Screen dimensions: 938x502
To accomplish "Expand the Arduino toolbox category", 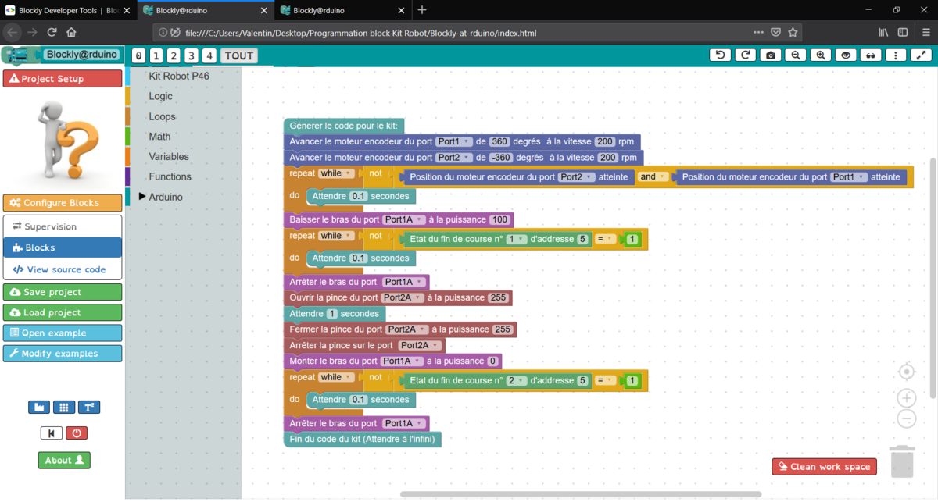I will 165,197.
